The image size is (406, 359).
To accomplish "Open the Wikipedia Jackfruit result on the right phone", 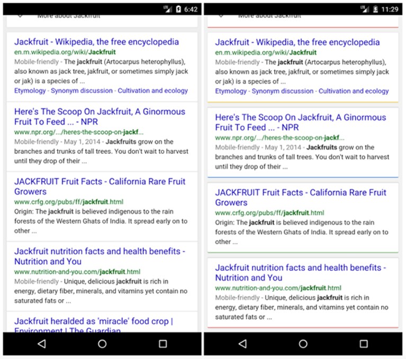I will coord(297,42).
